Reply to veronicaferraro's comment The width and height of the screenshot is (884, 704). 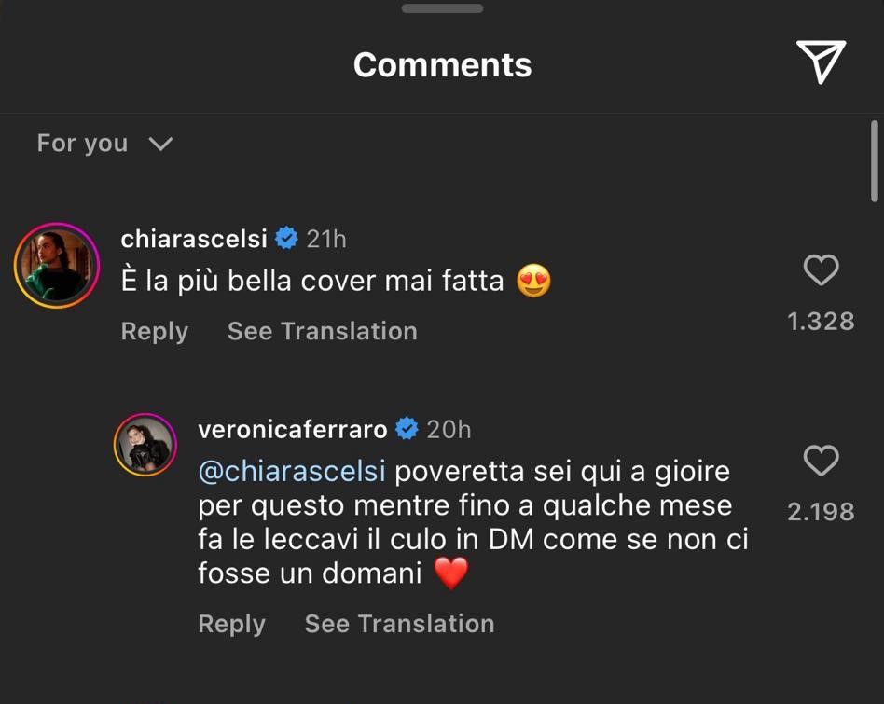(231, 624)
